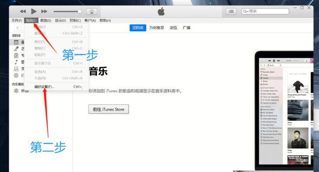Select the genres icon in the sidebar
319x172 pixels.
tap(16, 69)
